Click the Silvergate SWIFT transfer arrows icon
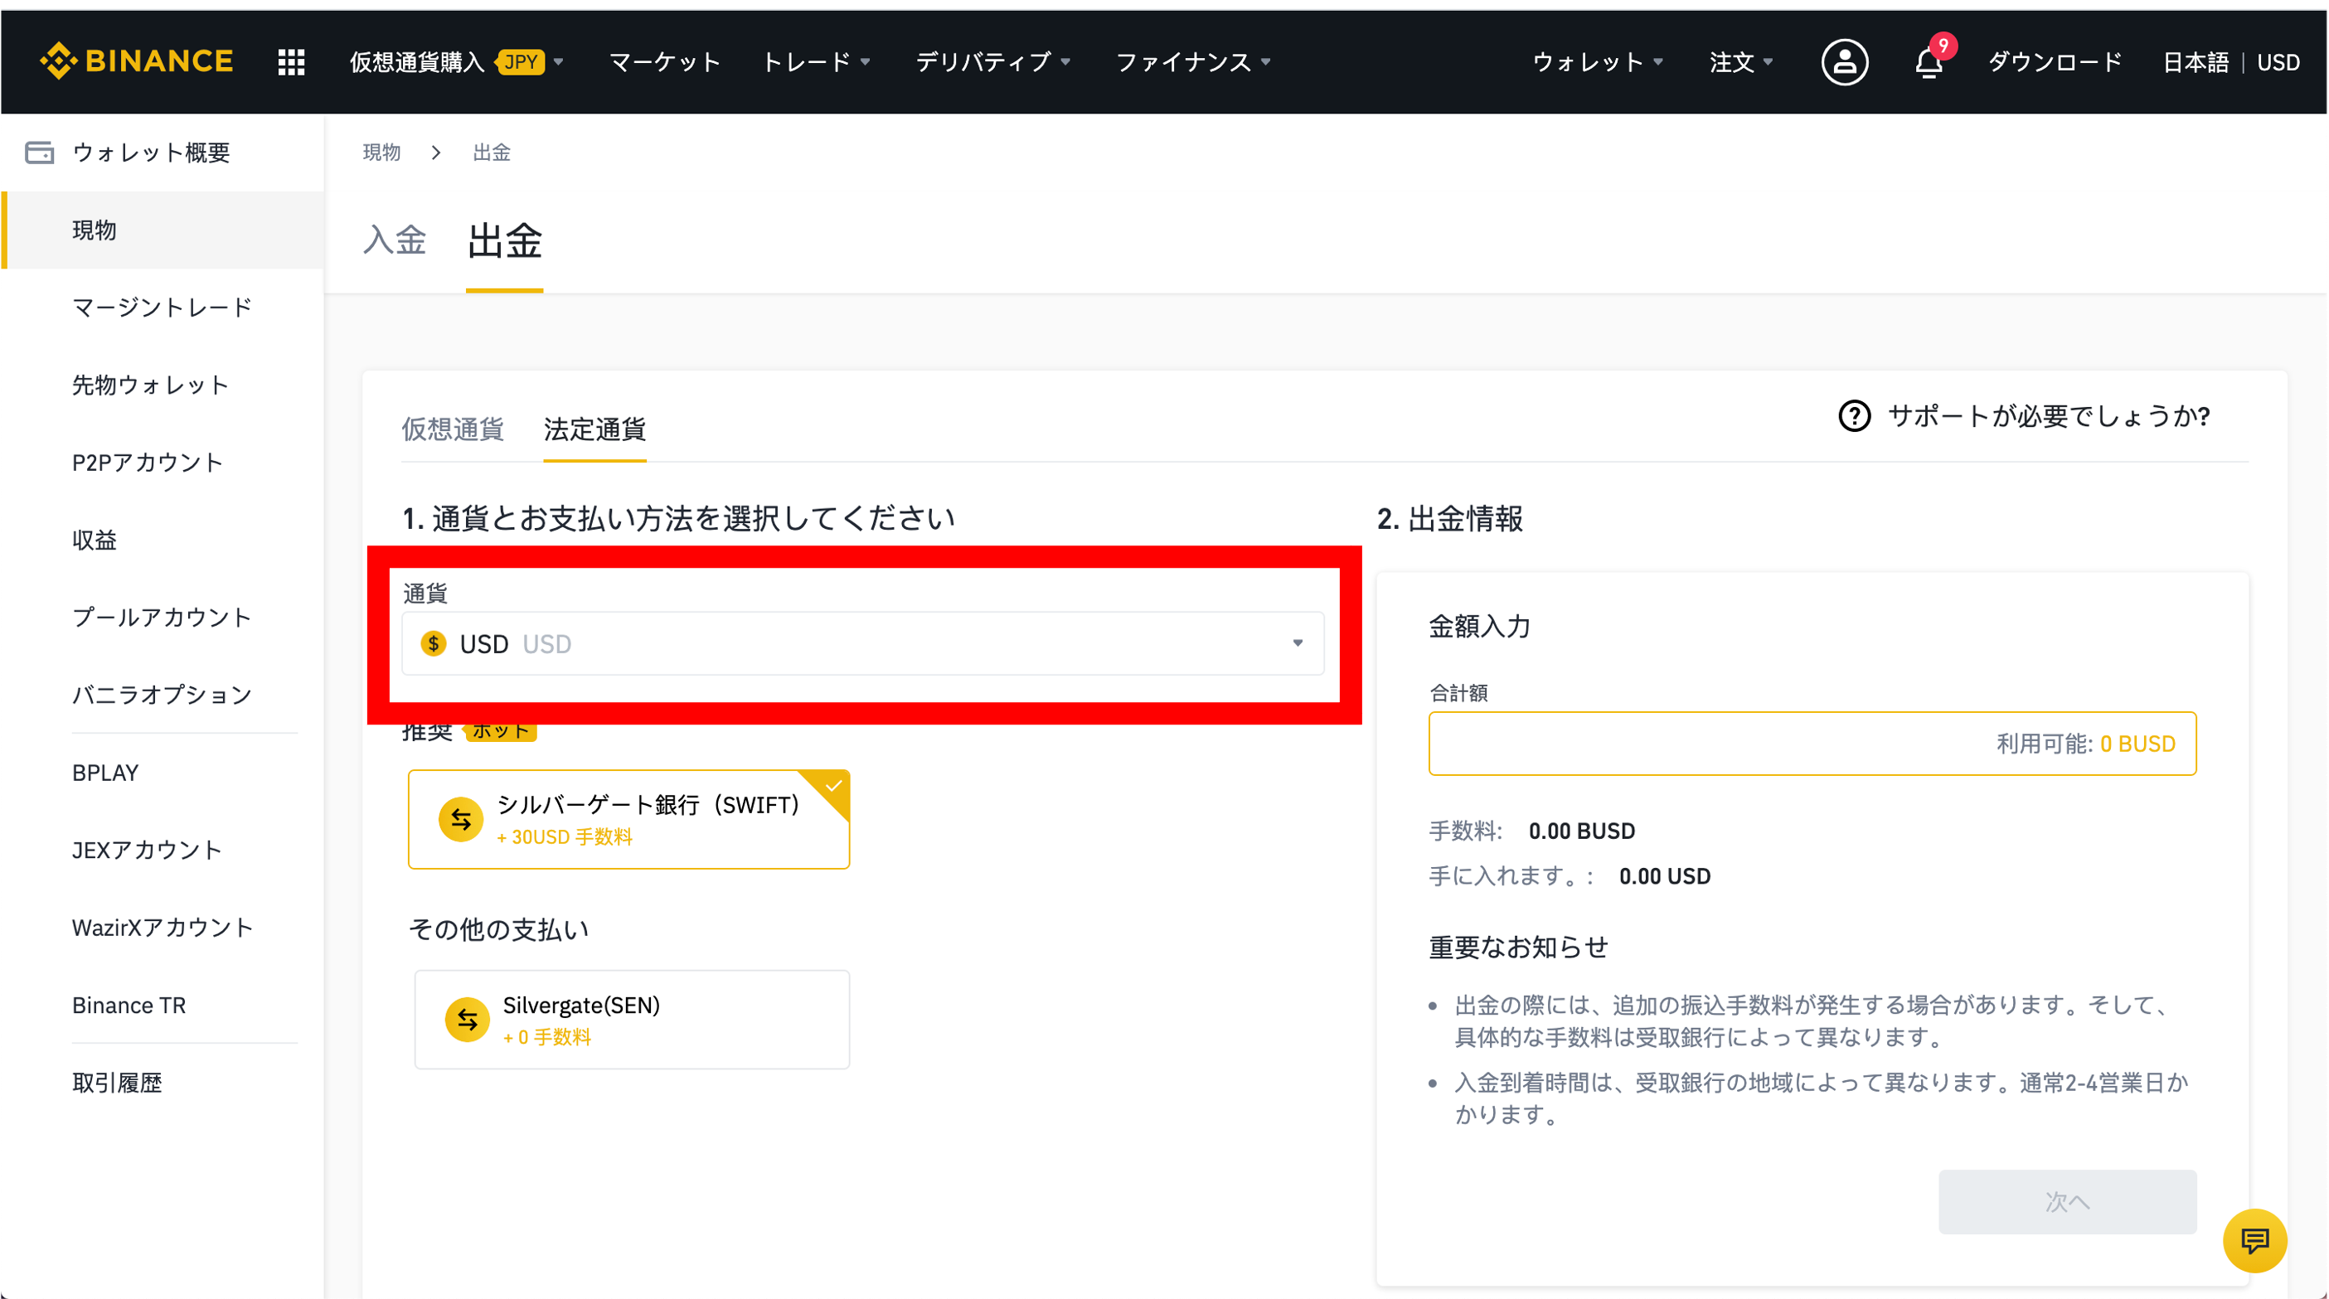Screen dimensions: 2329x1299 click(461, 819)
